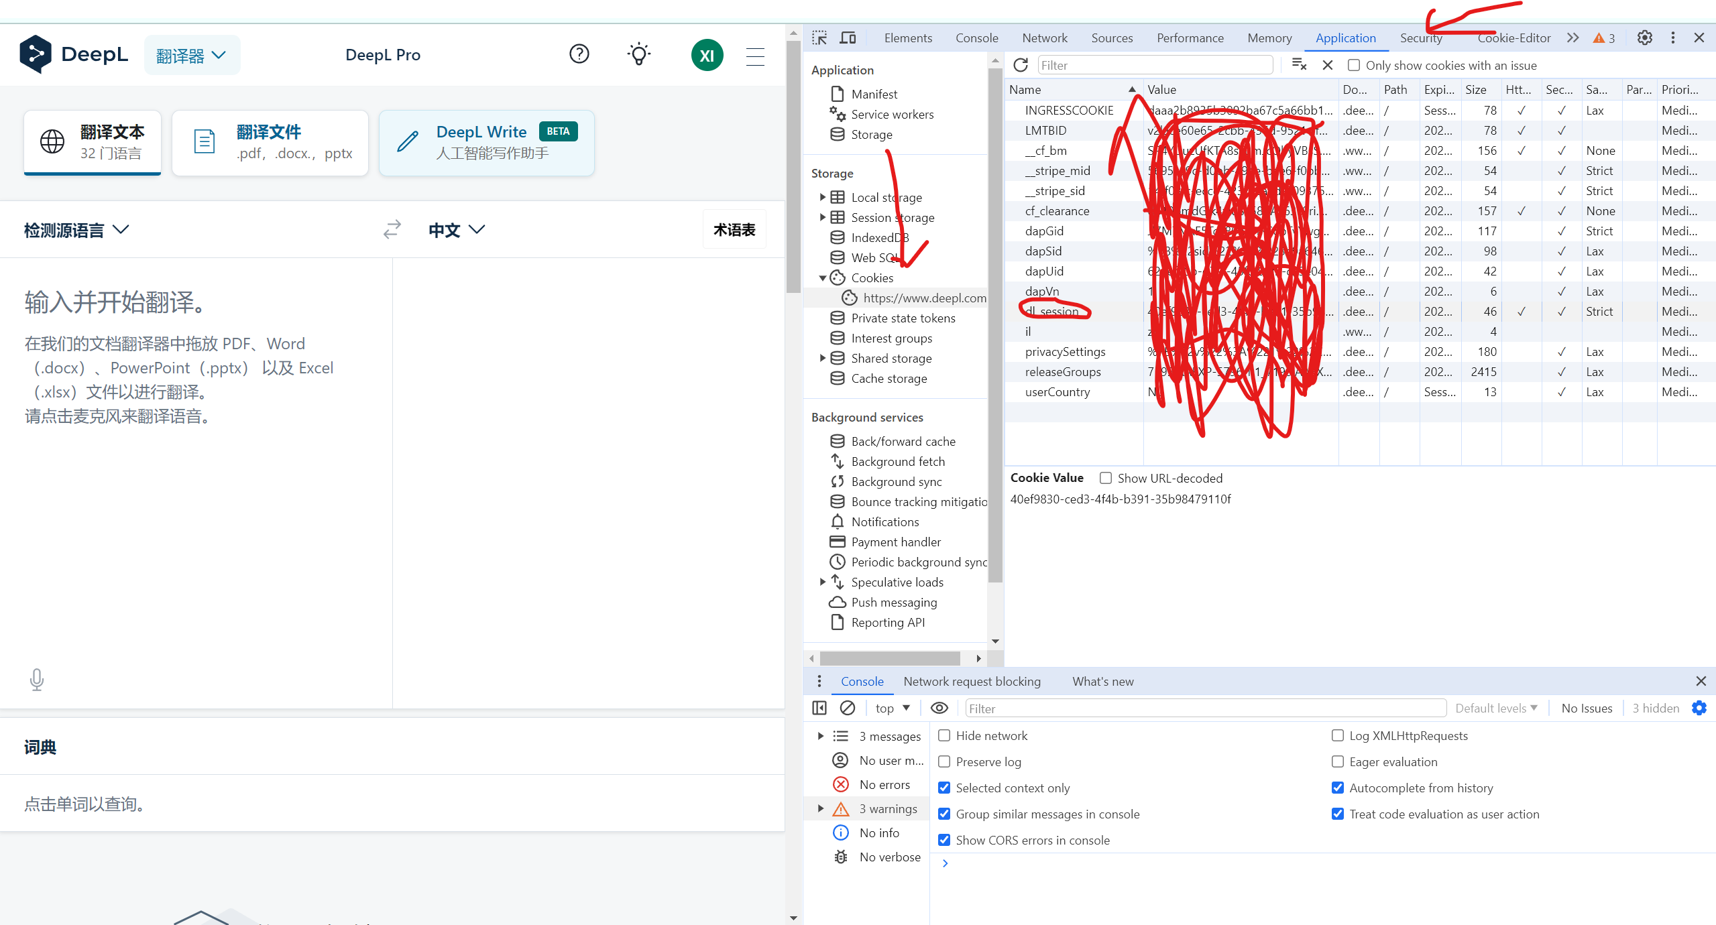Check 'Show URL-decoded' for the cookie value
Screen dimensions: 1716x925
(x=1105, y=478)
